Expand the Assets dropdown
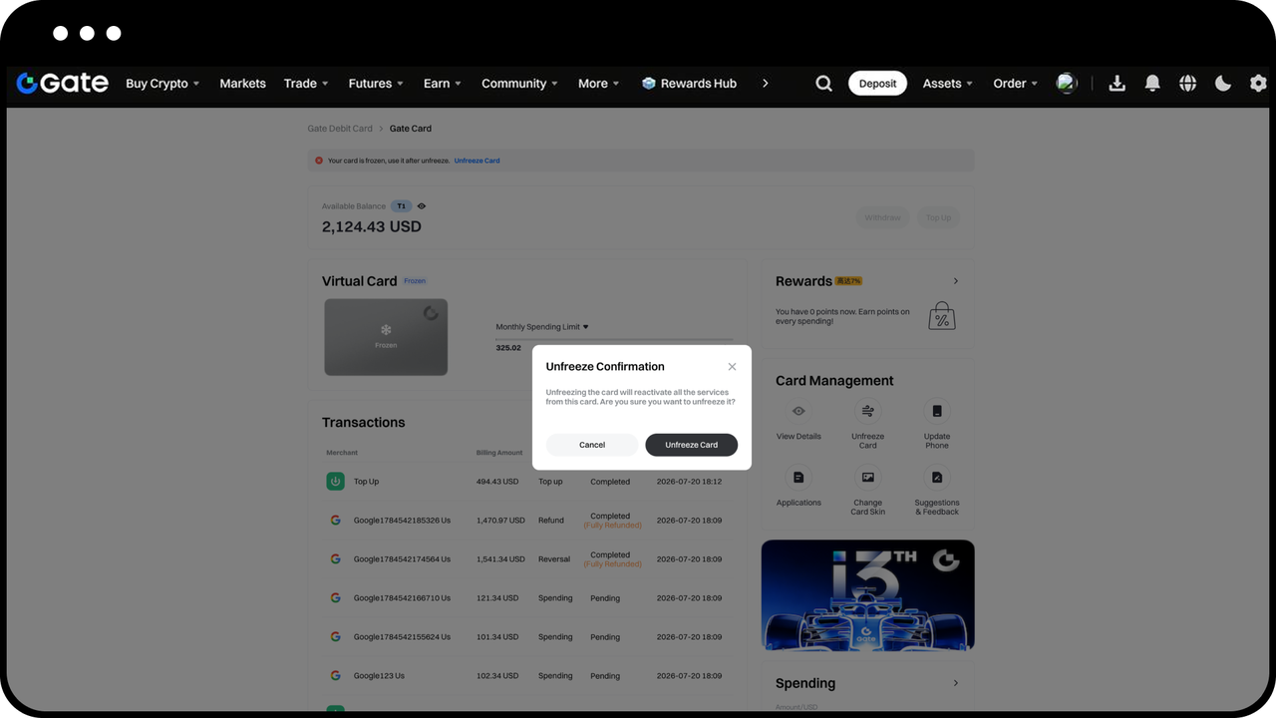 (x=947, y=84)
